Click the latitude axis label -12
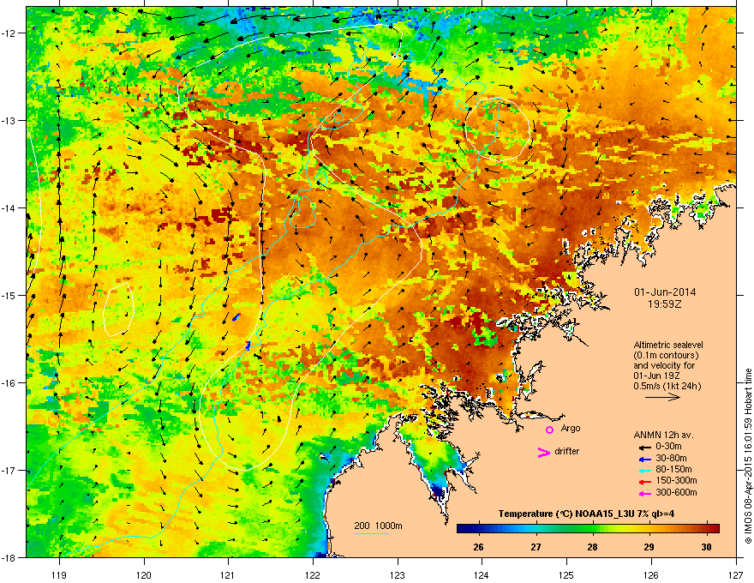This screenshot has width=754, height=583. (9, 33)
